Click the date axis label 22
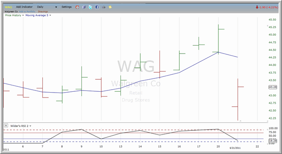Viewport: 282px width, 154px height. pyautogui.click(x=257, y=147)
